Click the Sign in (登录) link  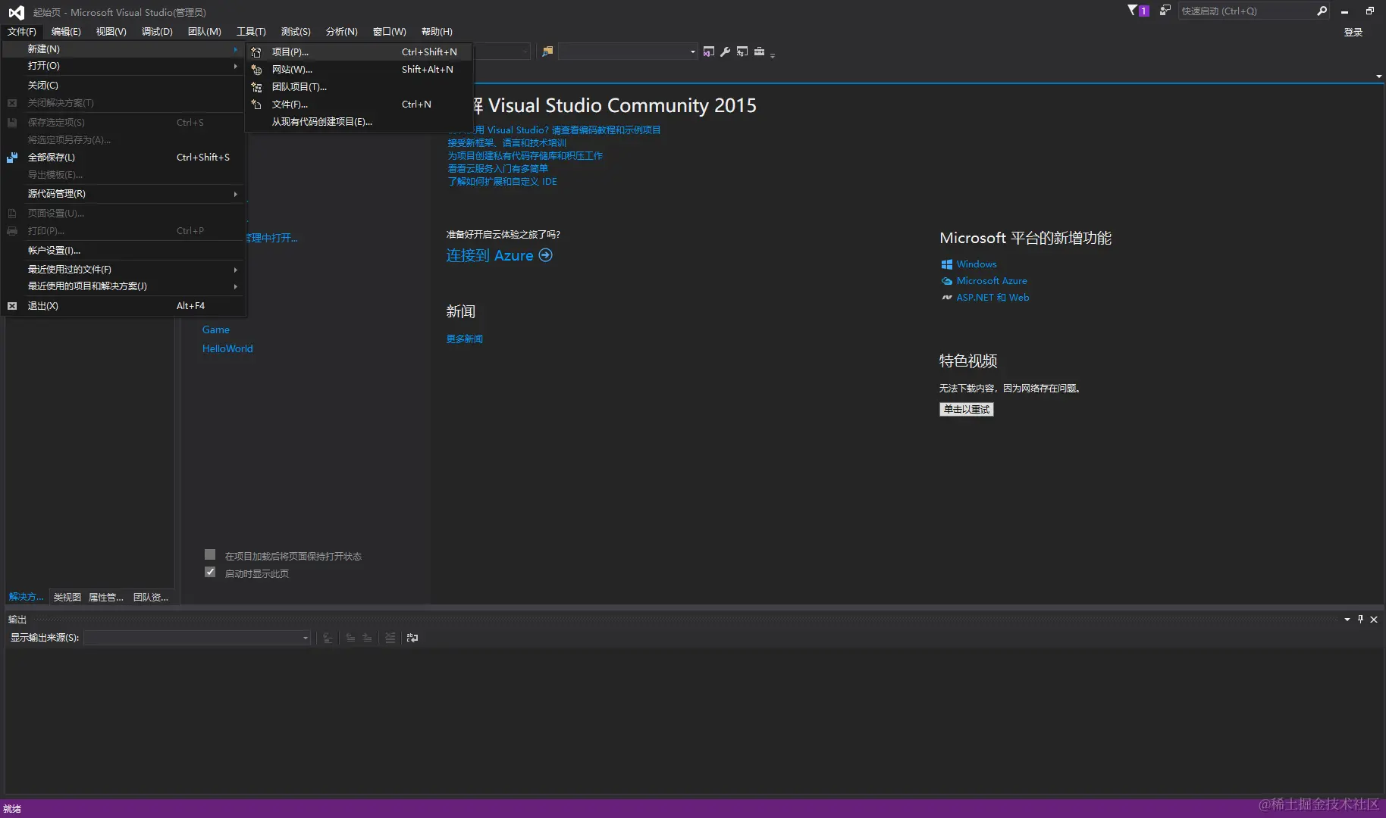pos(1353,32)
